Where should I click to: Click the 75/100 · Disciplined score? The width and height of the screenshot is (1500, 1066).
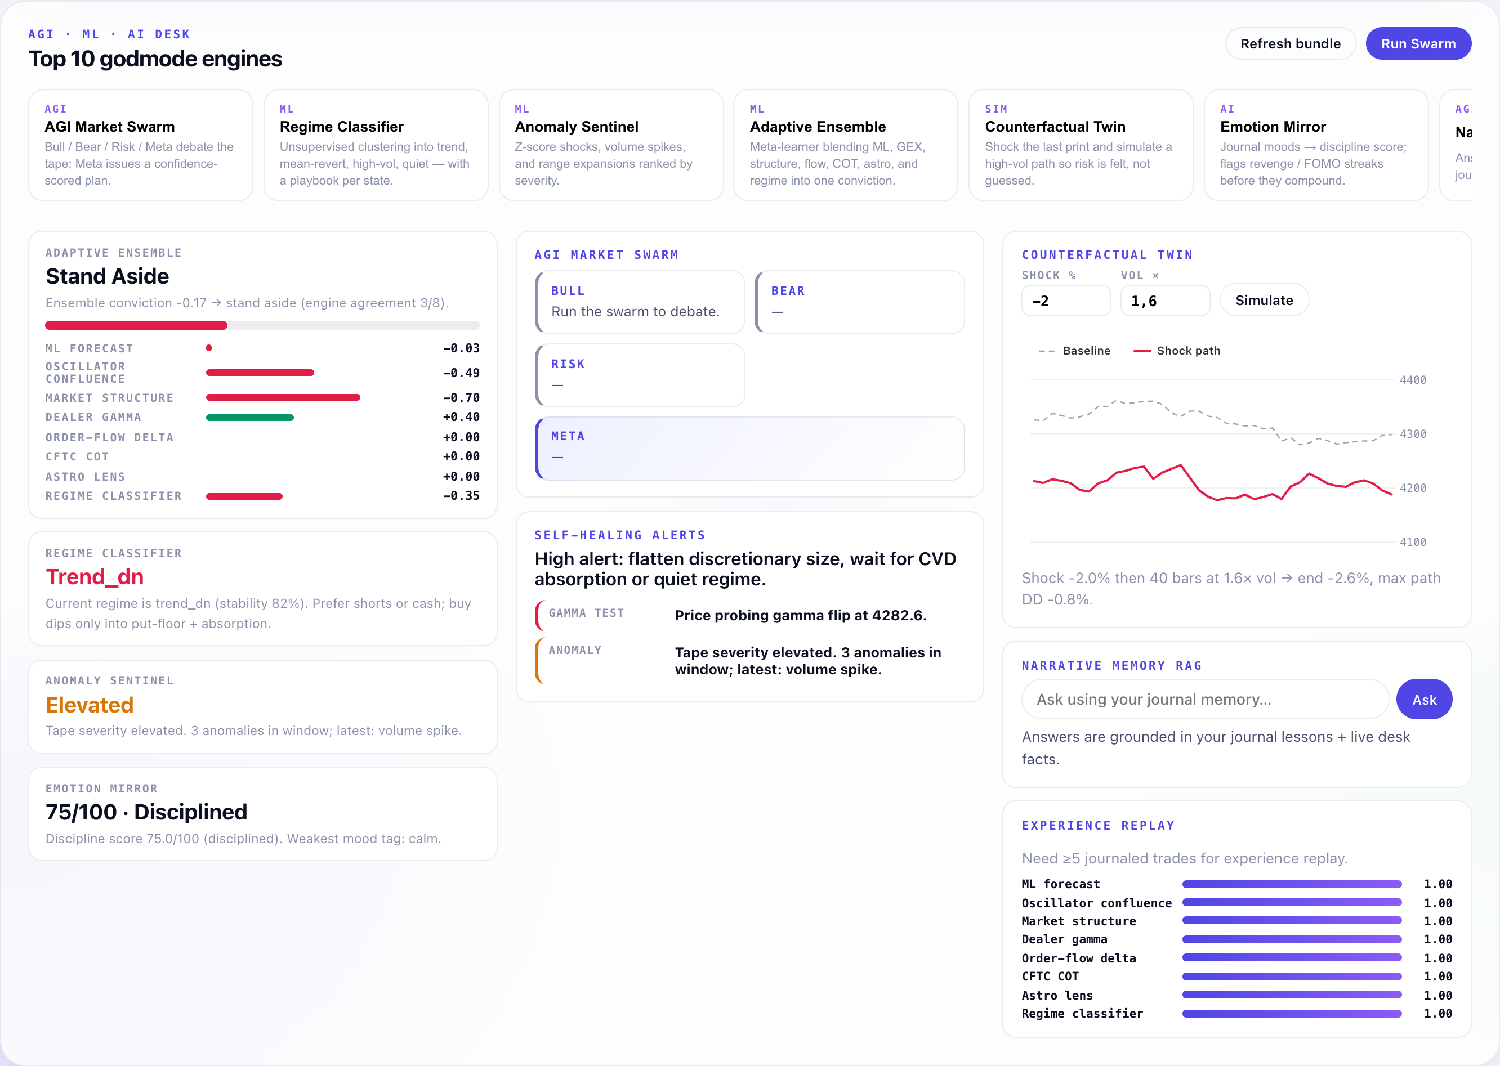click(146, 812)
